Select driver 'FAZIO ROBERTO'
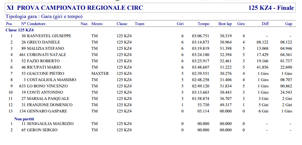 [x=43, y=61]
